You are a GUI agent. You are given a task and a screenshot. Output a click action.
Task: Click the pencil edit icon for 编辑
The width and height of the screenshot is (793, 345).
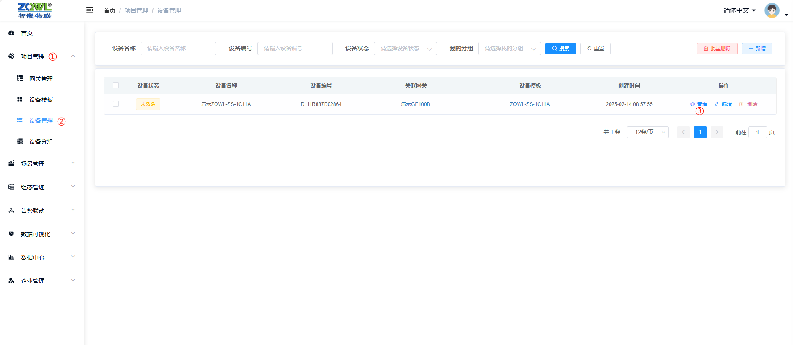(x=717, y=104)
